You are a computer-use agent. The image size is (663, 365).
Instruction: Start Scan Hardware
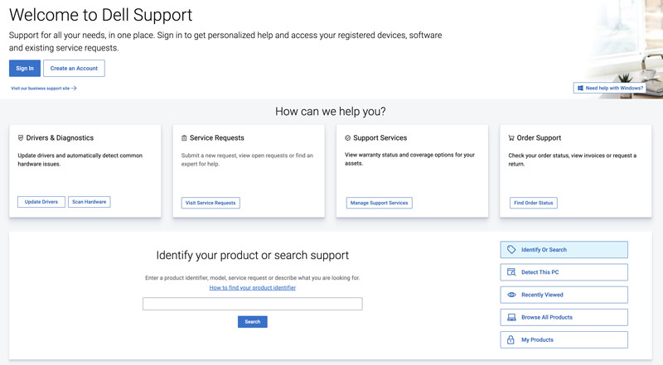point(90,202)
